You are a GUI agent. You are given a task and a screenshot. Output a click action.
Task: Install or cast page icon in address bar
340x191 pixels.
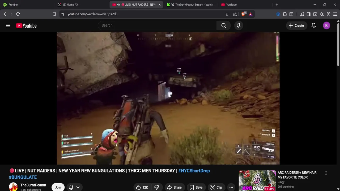228,14
